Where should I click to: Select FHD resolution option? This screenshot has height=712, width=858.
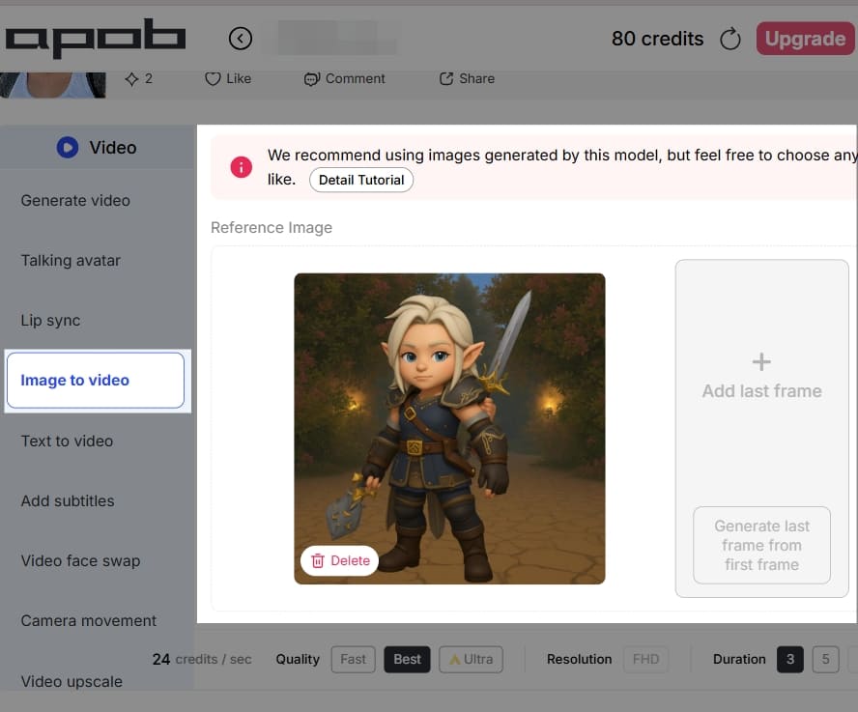(645, 659)
